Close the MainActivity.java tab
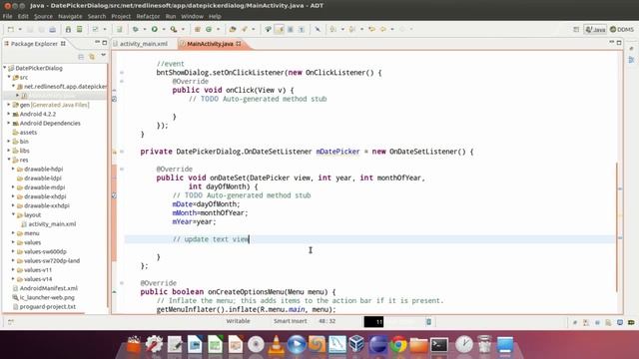 tap(239, 44)
